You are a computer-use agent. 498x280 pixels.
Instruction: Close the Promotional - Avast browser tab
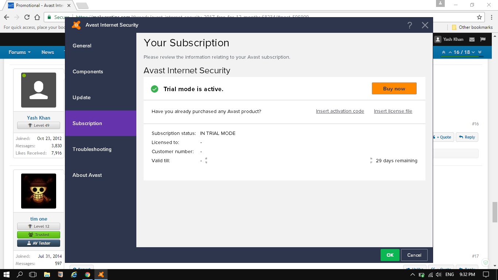69,5
